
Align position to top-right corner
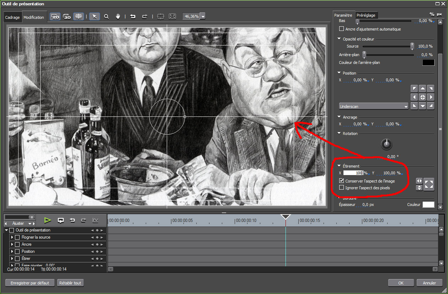point(431,88)
